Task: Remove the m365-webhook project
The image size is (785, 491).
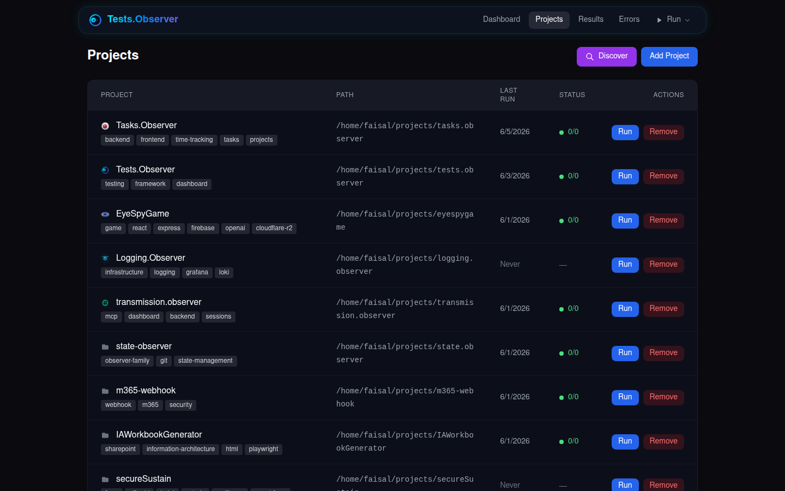Action: point(663,397)
